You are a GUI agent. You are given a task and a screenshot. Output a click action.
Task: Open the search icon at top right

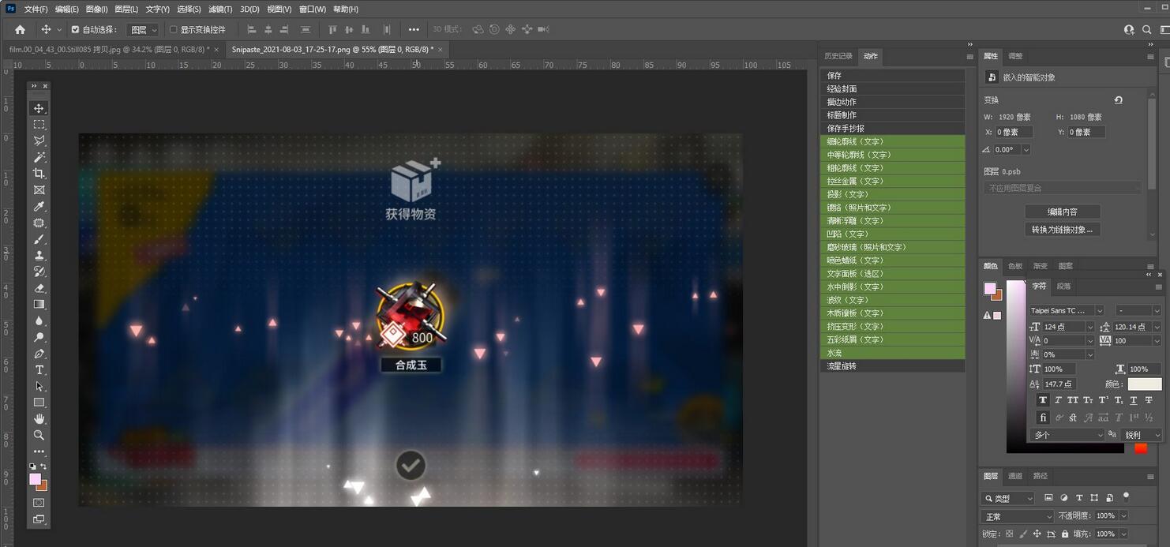click(1147, 29)
